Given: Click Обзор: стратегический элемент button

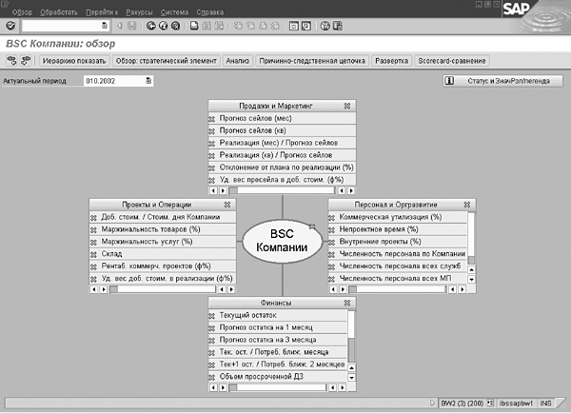Looking at the screenshot, I should coord(166,61).
